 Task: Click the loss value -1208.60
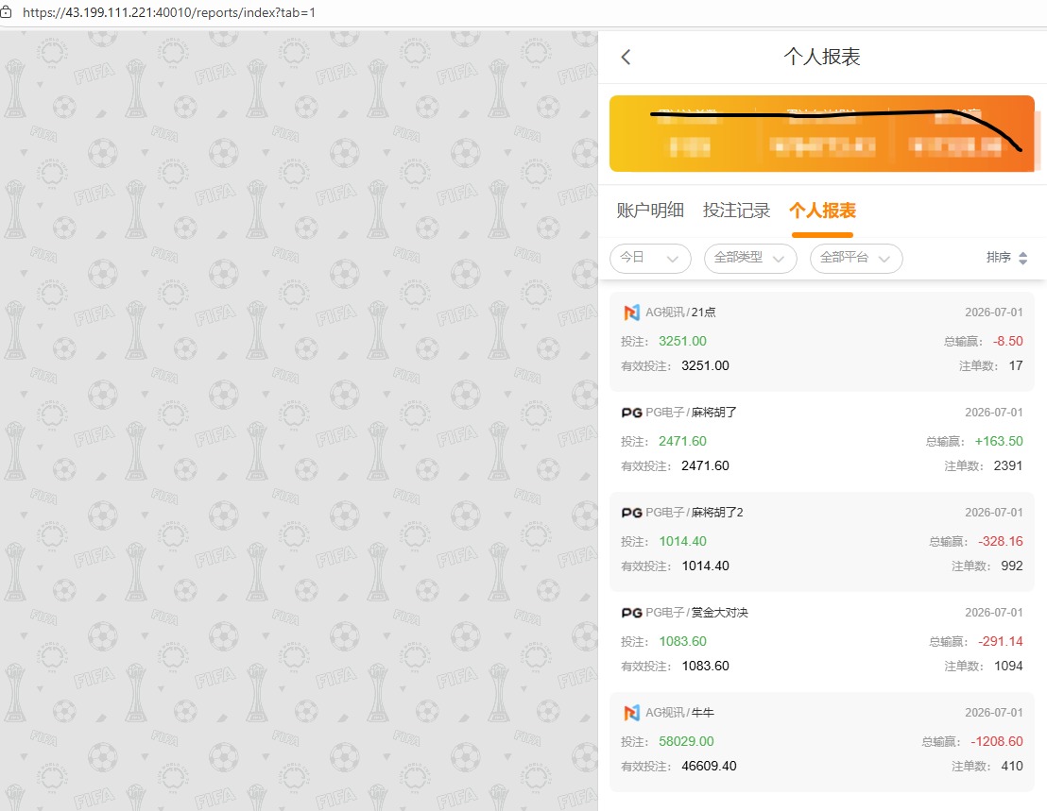[x=996, y=742]
